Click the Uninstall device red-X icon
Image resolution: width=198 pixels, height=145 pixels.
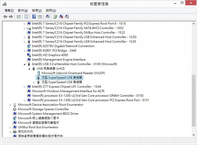61,16
